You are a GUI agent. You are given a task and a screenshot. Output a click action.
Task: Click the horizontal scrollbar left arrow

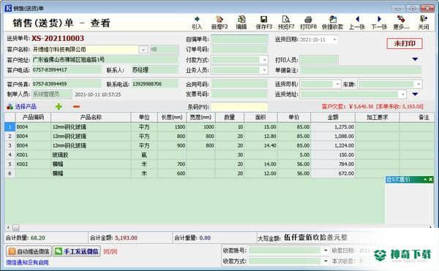tap(8, 227)
